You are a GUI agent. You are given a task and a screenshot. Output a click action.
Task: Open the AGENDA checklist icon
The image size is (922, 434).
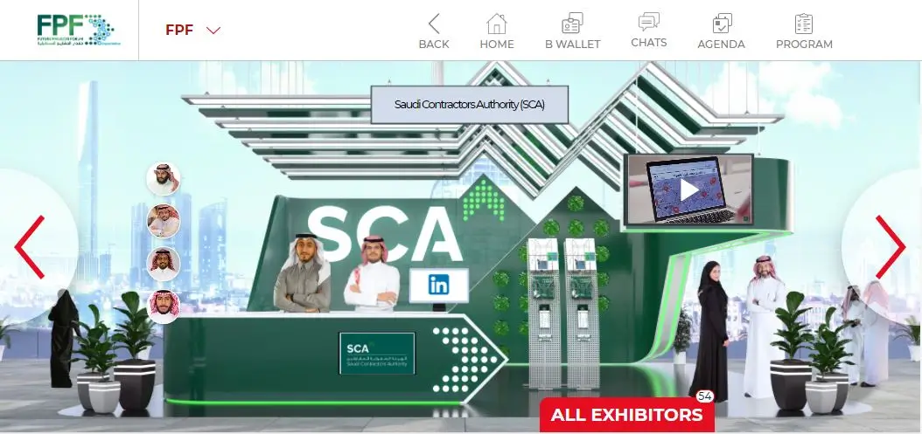point(722,24)
